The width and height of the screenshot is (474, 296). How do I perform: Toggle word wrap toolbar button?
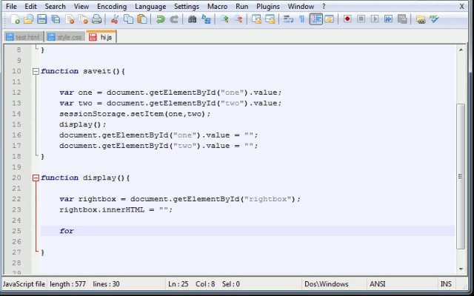pos(288,19)
